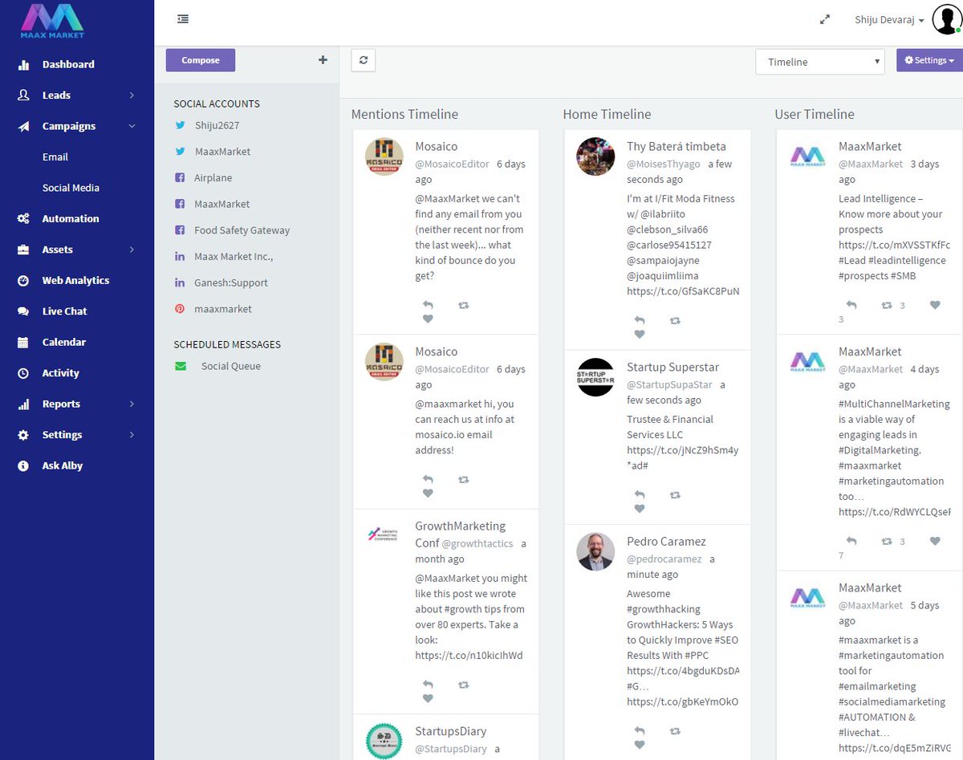Open the purple Settings dropdown button
The image size is (963, 760).
click(x=929, y=60)
